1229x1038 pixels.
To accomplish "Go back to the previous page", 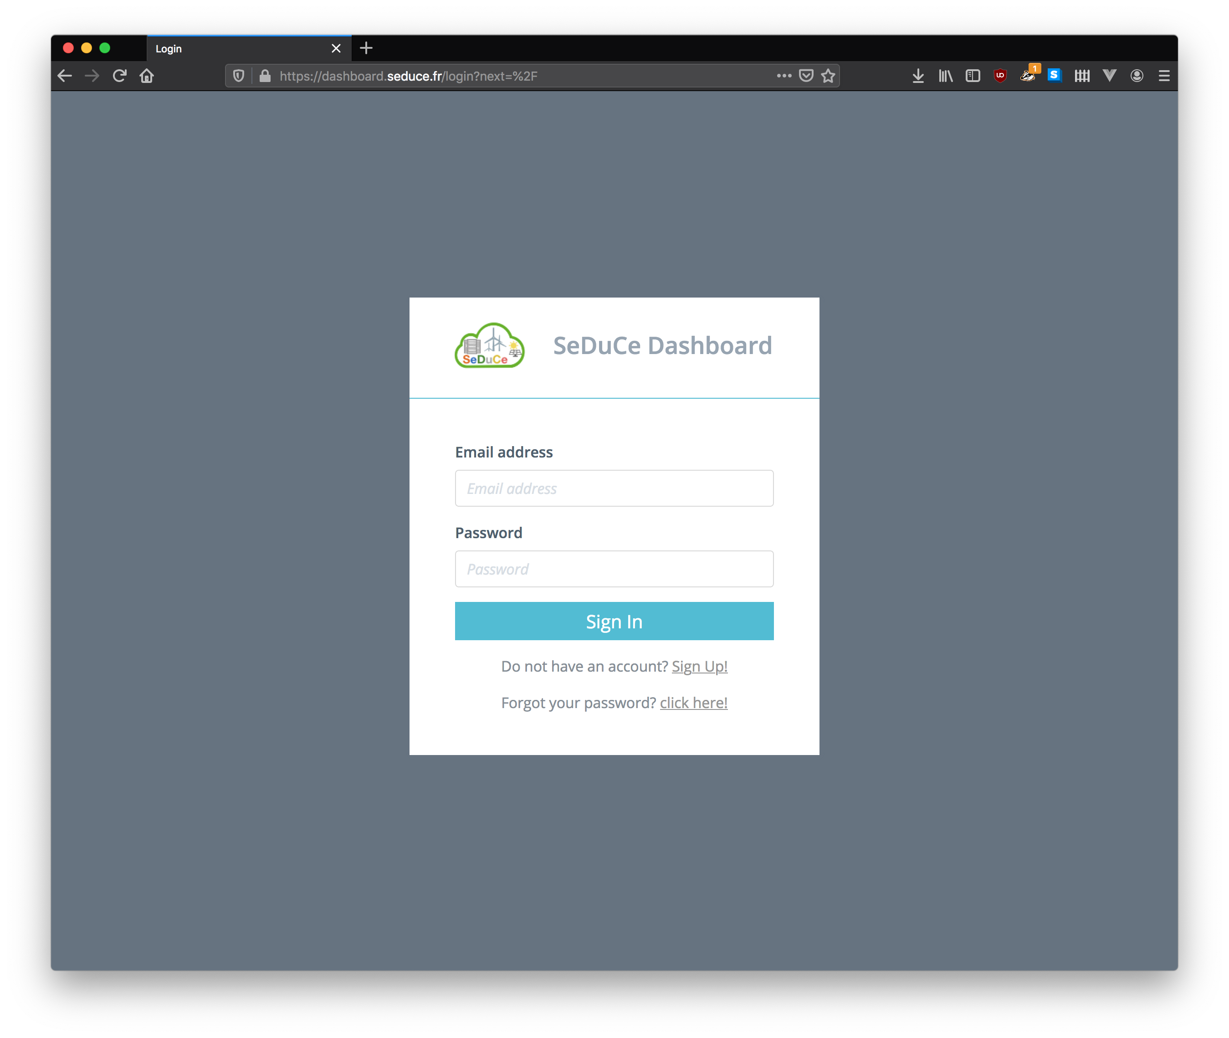I will click(x=65, y=76).
